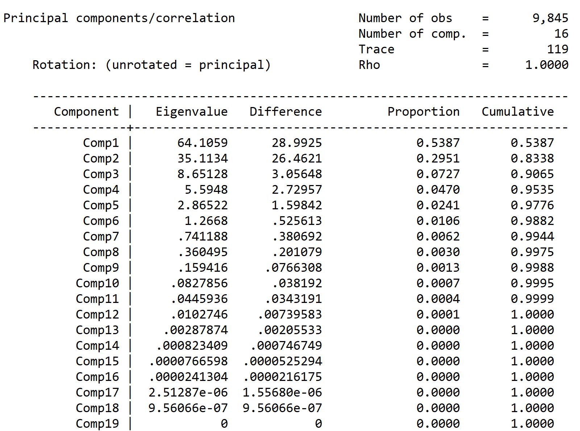Click the Rotation unrotated principal text
The image size is (580, 431).
(x=152, y=65)
